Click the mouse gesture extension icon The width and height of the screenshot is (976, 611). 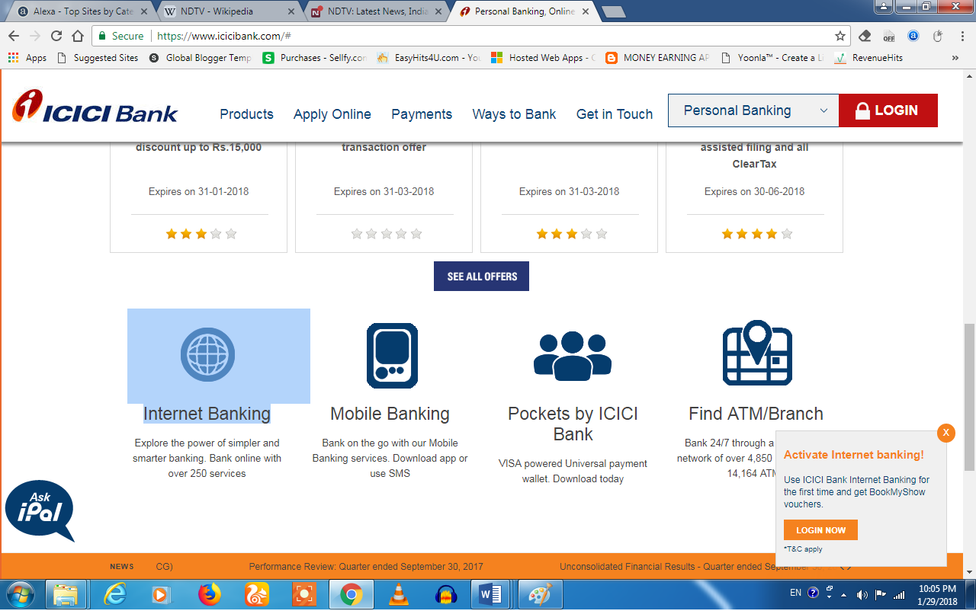(938, 36)
